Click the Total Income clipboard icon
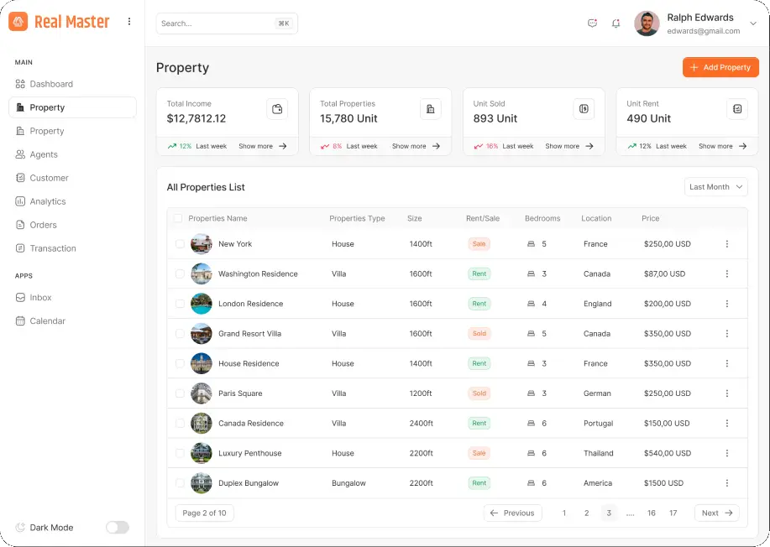The height and width of the screenshot is (547, 770). [x=277, y=109]
